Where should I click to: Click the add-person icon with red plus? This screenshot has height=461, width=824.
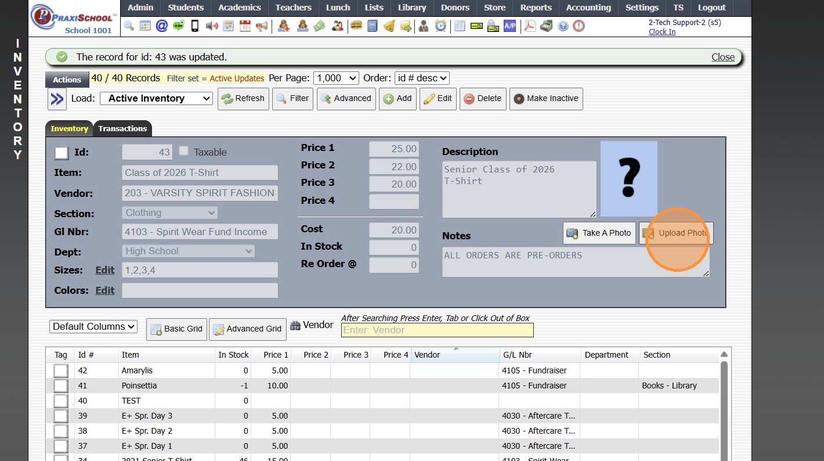(x=283, y=26)
